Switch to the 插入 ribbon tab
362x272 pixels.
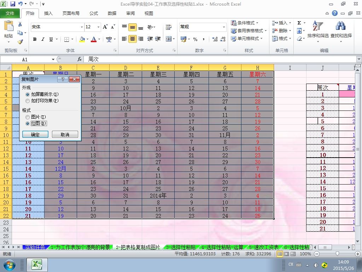(48, 13)
